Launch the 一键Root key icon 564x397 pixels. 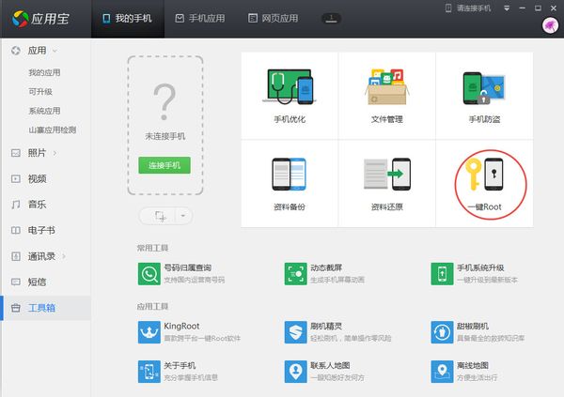coord(484,175)
